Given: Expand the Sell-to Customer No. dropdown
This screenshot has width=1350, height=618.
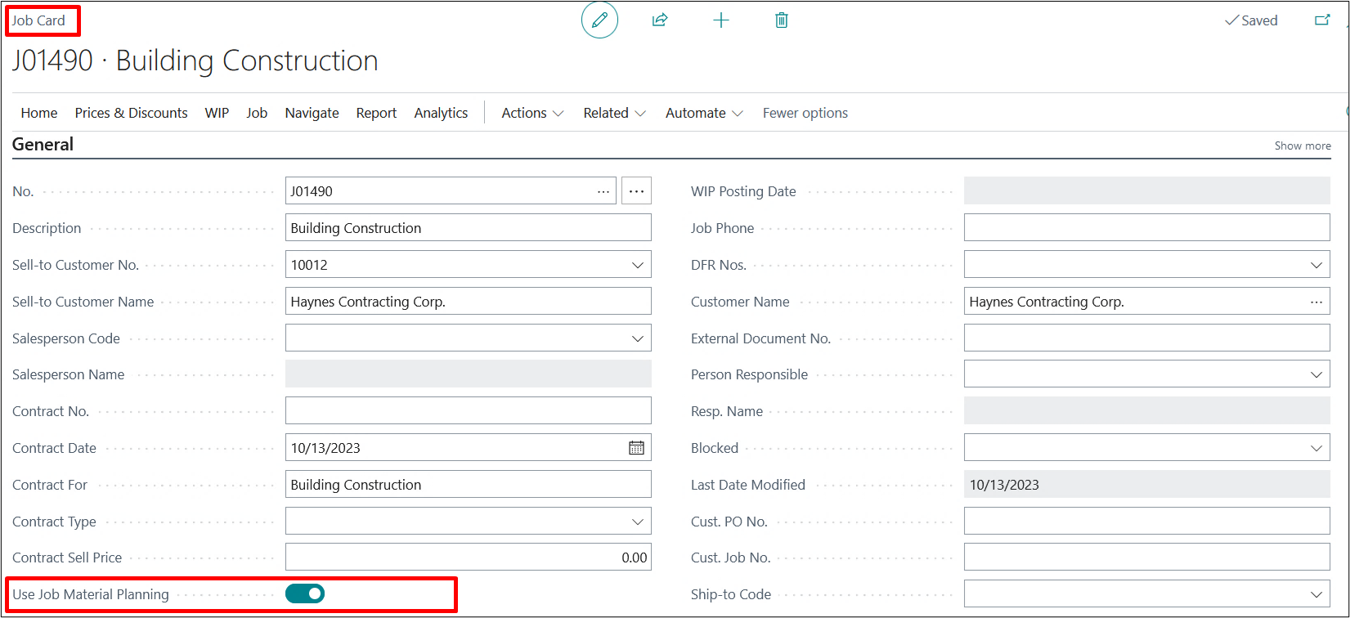Looking at the screenshot, I should [638, 265].
